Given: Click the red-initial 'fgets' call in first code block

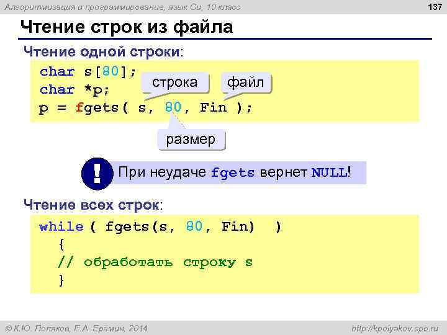Looking at the screenshot, I should click(97, 108).
